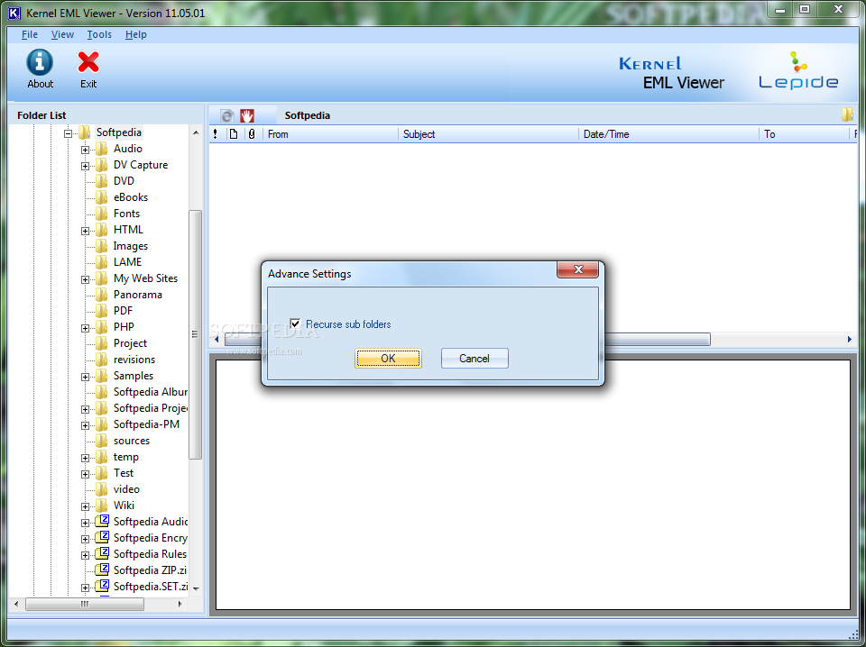Click the eBooks folder icon

102,197
